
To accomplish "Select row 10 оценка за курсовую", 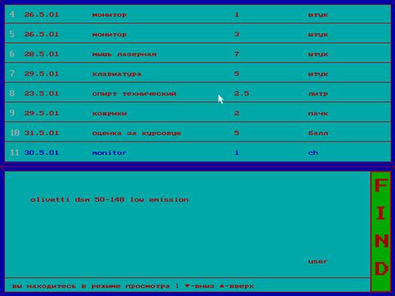I will pyautogui.click(x=198, y=132).
